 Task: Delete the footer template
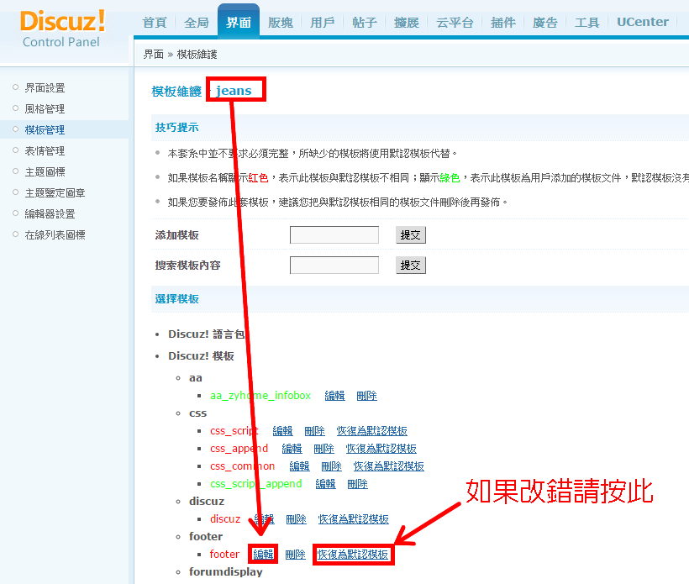tap(295, 554)
